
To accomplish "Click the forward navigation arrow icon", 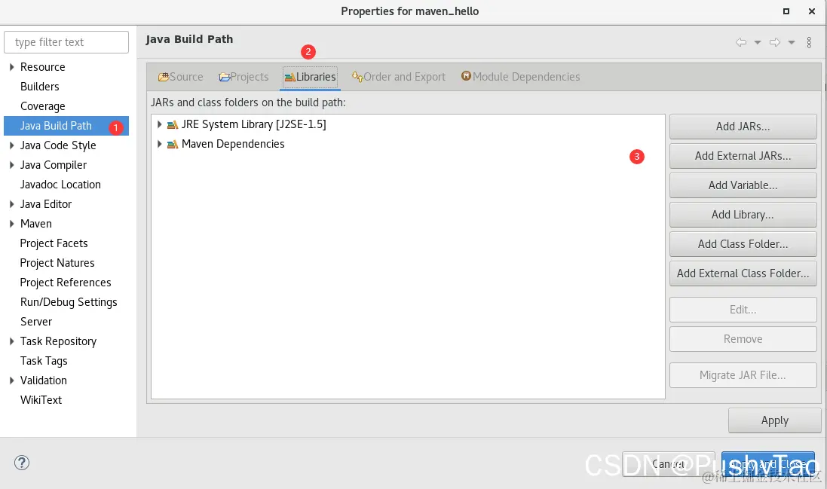I will click(775, 42).
